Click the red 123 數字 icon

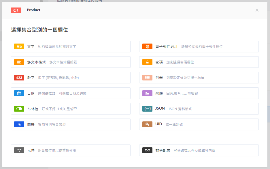[19, 78]
